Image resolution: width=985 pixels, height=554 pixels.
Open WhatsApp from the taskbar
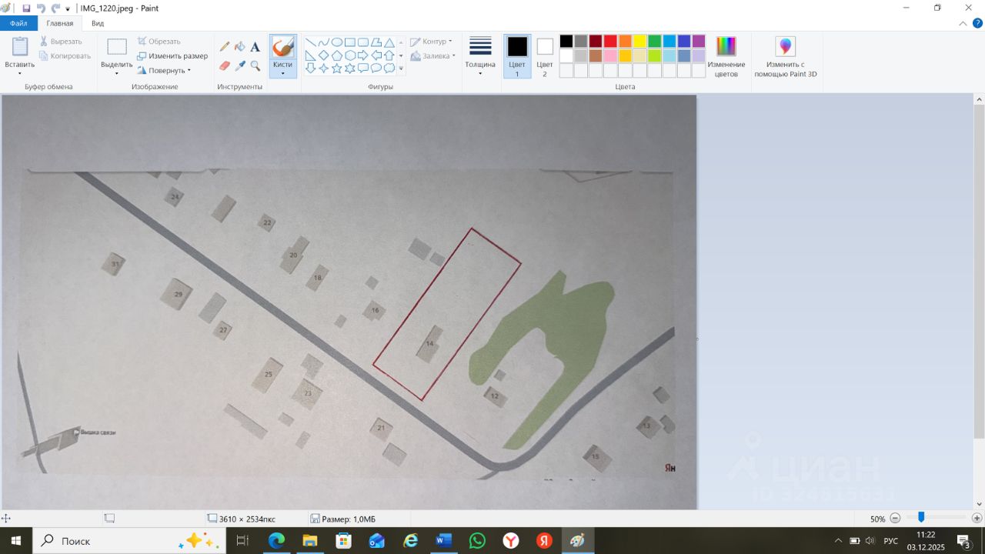pos(478,541)
